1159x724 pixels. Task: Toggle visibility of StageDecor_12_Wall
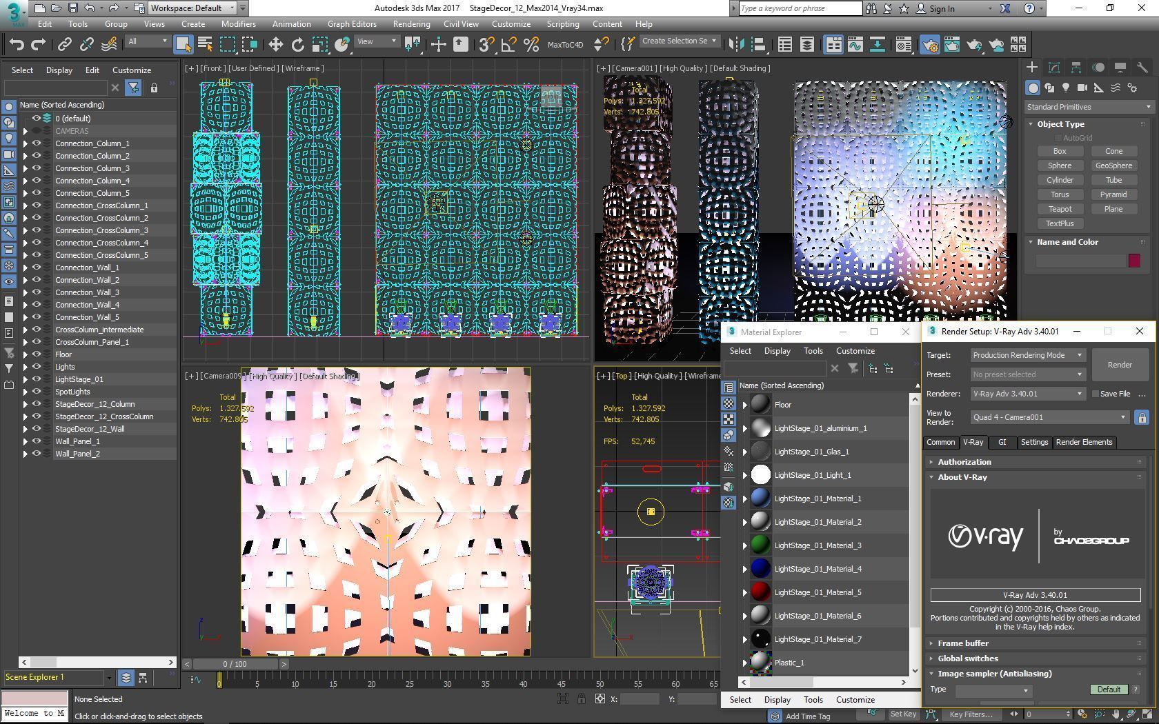[x=37, y=429]
